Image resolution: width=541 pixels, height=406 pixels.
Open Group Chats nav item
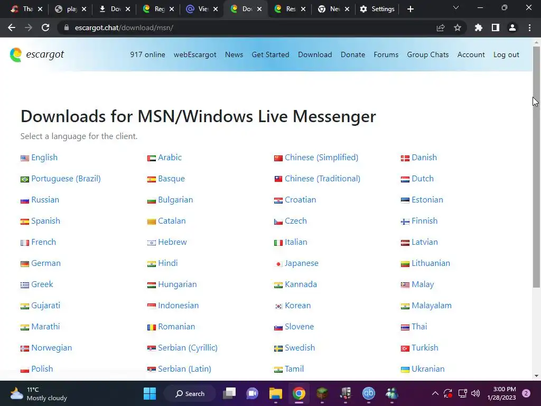pyautogui.click(x=428, y=54)
